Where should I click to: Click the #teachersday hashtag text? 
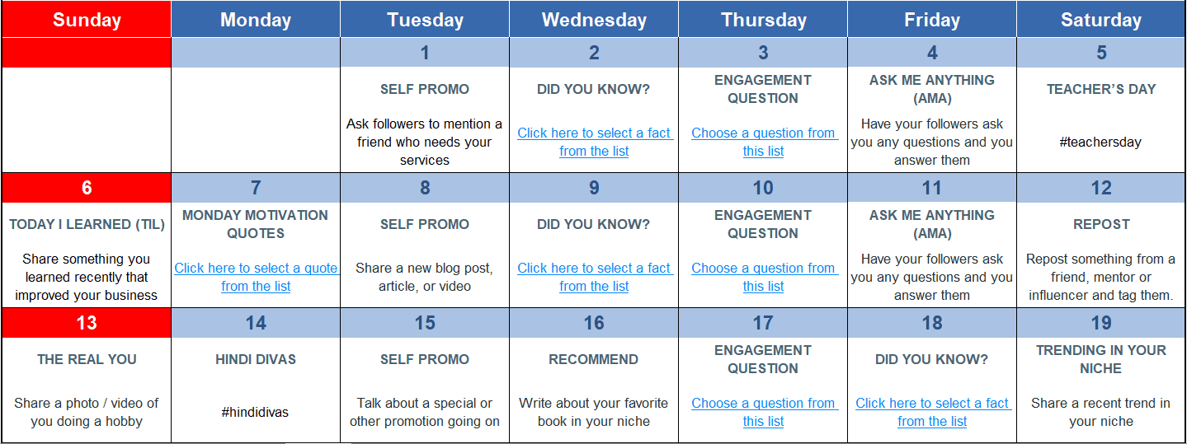coord(1101,142)
